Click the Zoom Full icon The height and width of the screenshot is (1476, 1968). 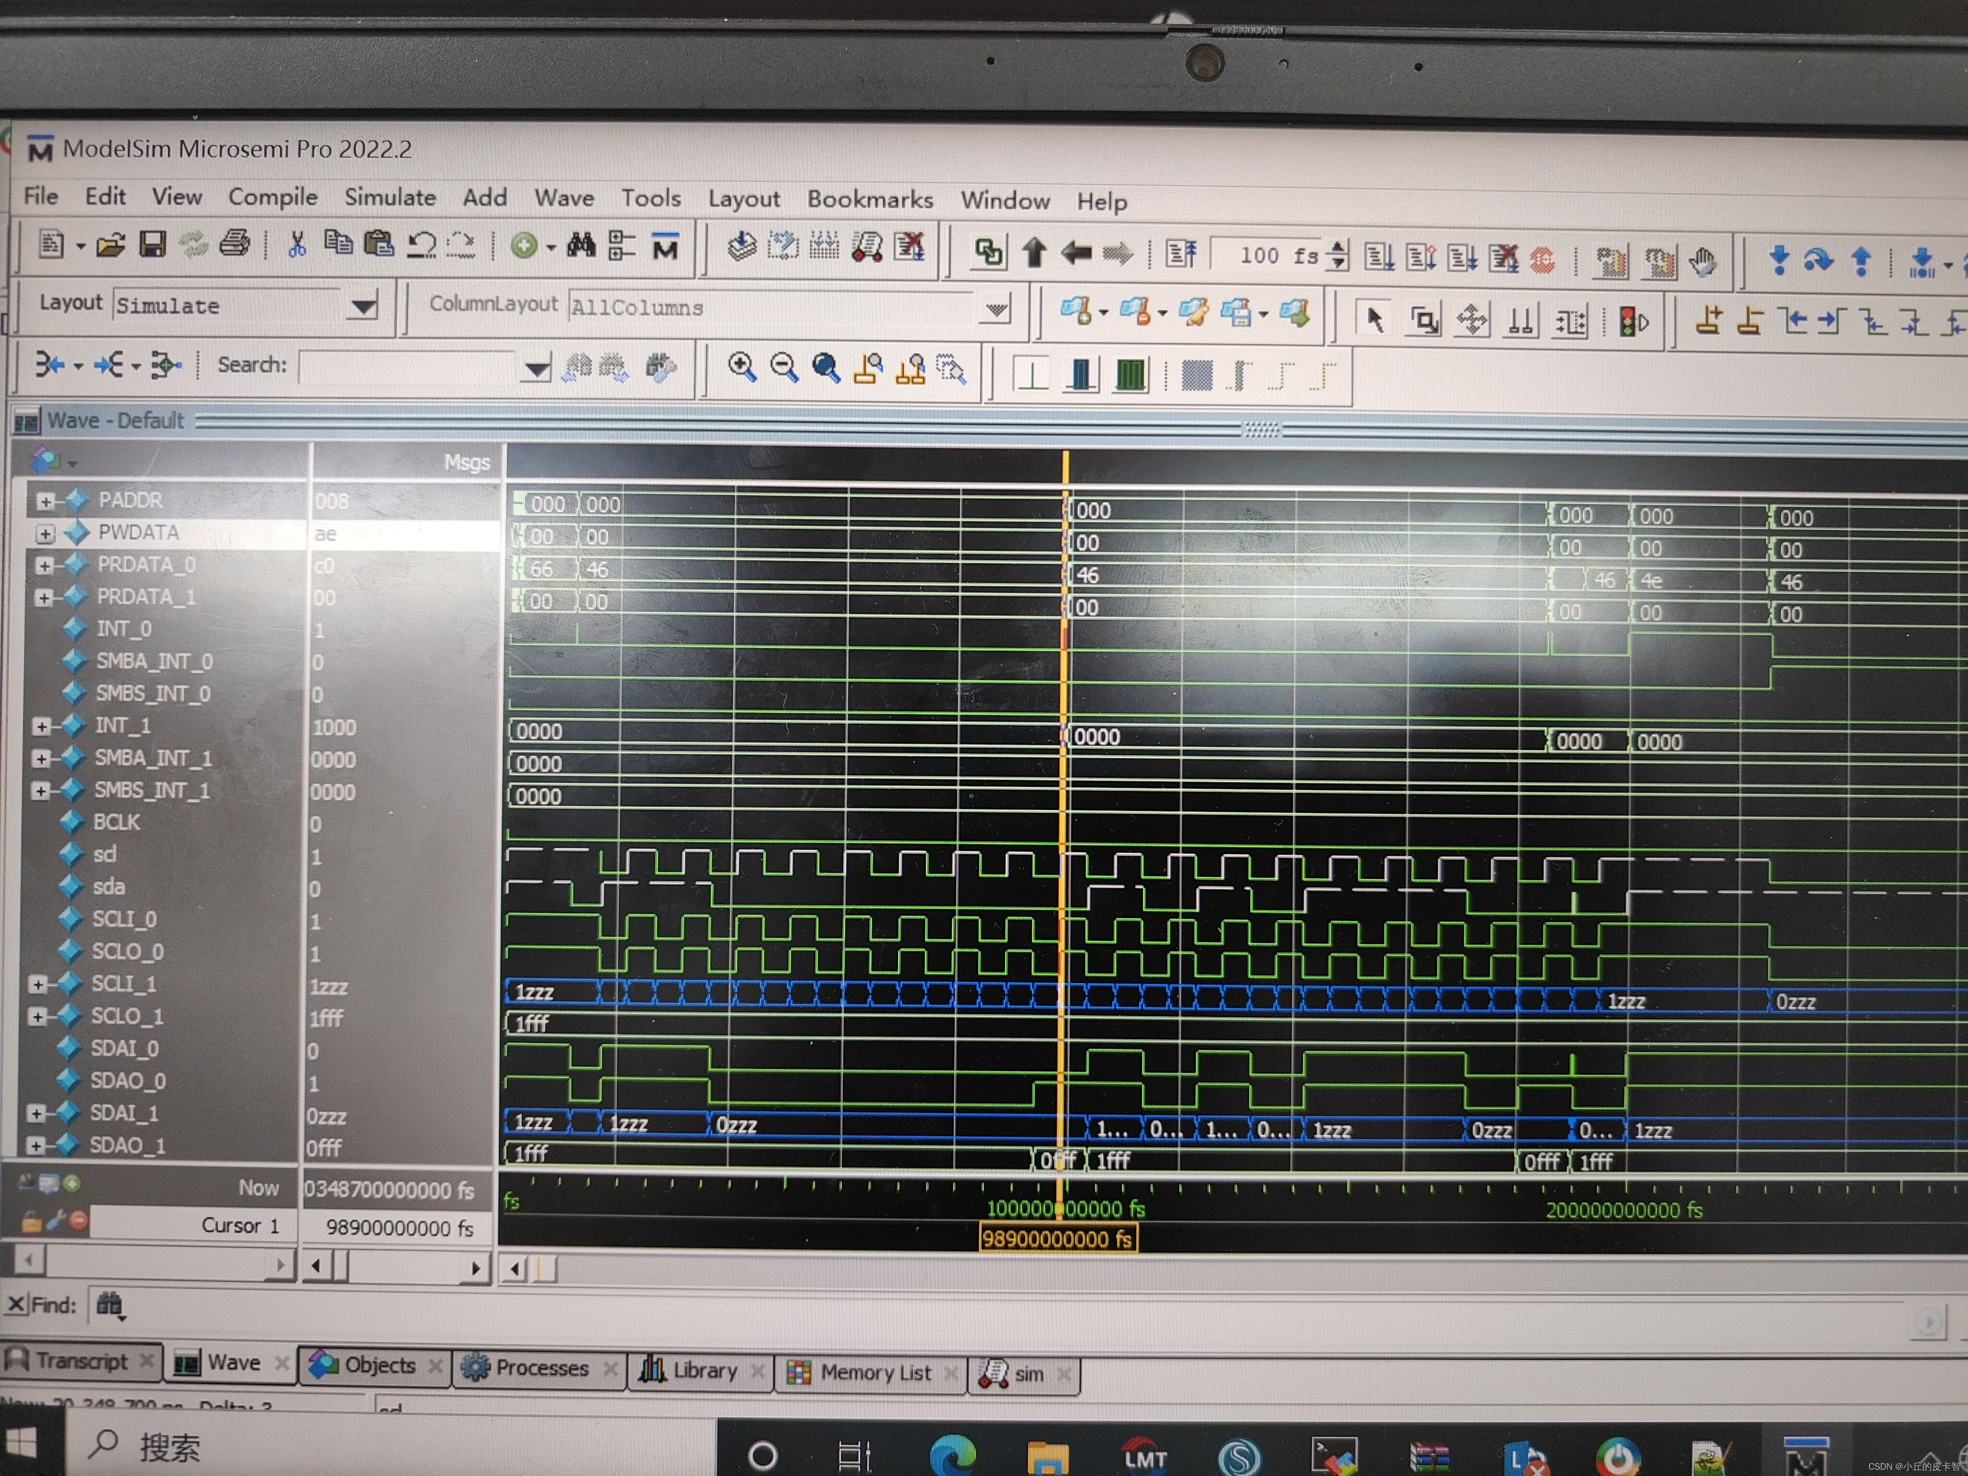(826, 369)
